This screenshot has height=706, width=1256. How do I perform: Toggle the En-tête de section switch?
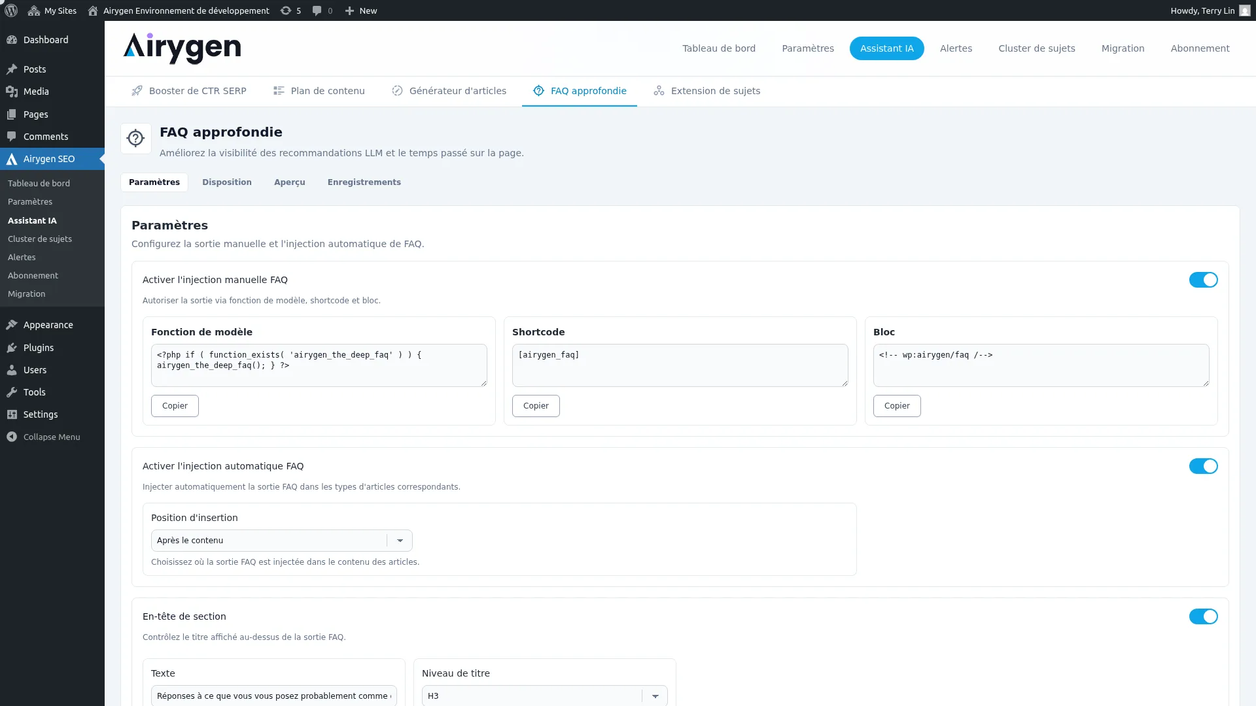(1203, 616)
